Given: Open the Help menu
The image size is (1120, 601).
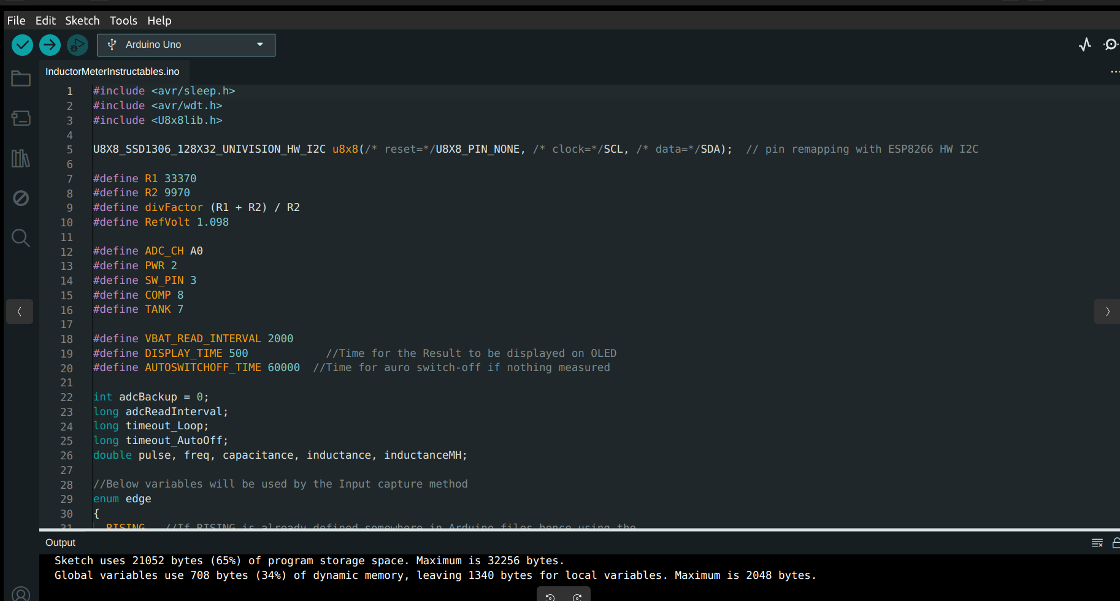Looking at the screenshot, I should (159, 21).
